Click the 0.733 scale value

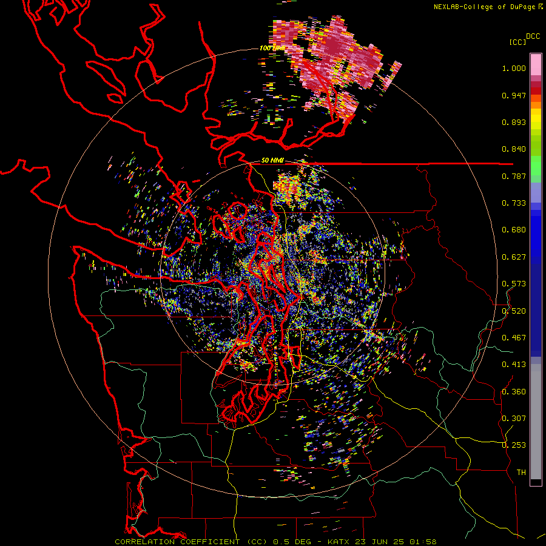pos(514,203)
